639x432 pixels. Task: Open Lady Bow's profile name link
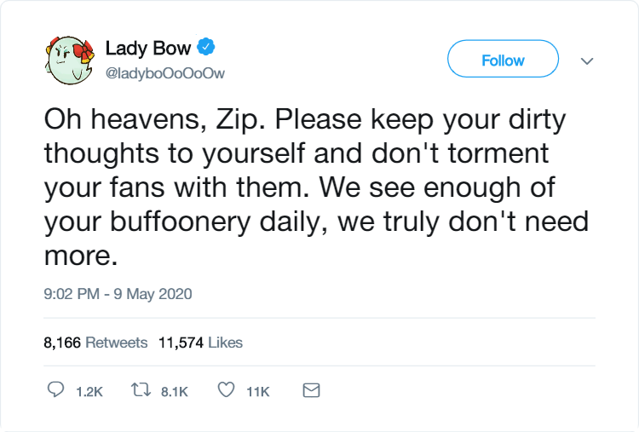tap(148, 48)
